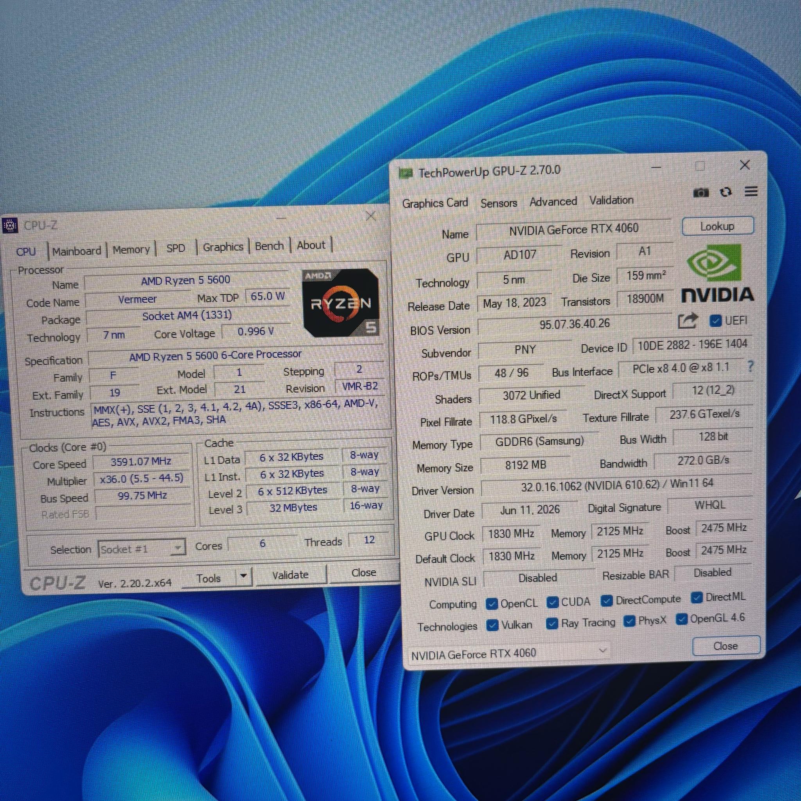Click the Release Date value May 18, 2023
801x801 pixels.
click(x=515, y=303)
